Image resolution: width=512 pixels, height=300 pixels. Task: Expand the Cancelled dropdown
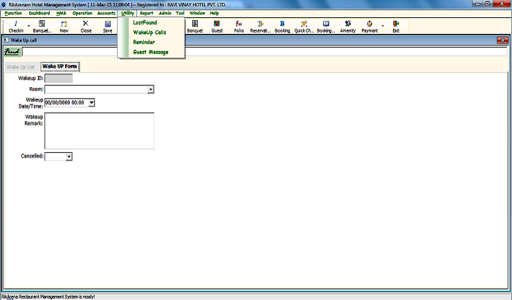click(68, 157)
